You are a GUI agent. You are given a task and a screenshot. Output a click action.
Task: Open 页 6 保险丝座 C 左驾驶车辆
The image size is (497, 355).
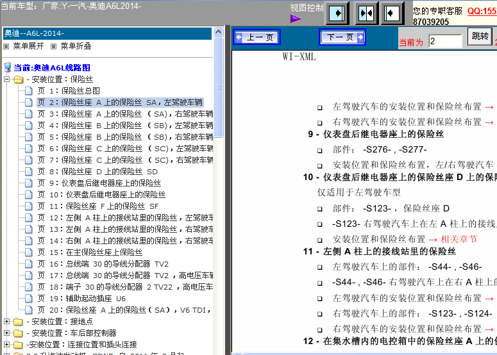125,149
